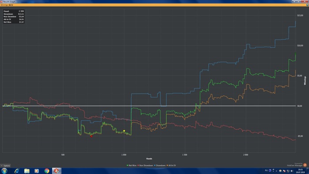Click the $5,00 y-axis label

(300, 76)
